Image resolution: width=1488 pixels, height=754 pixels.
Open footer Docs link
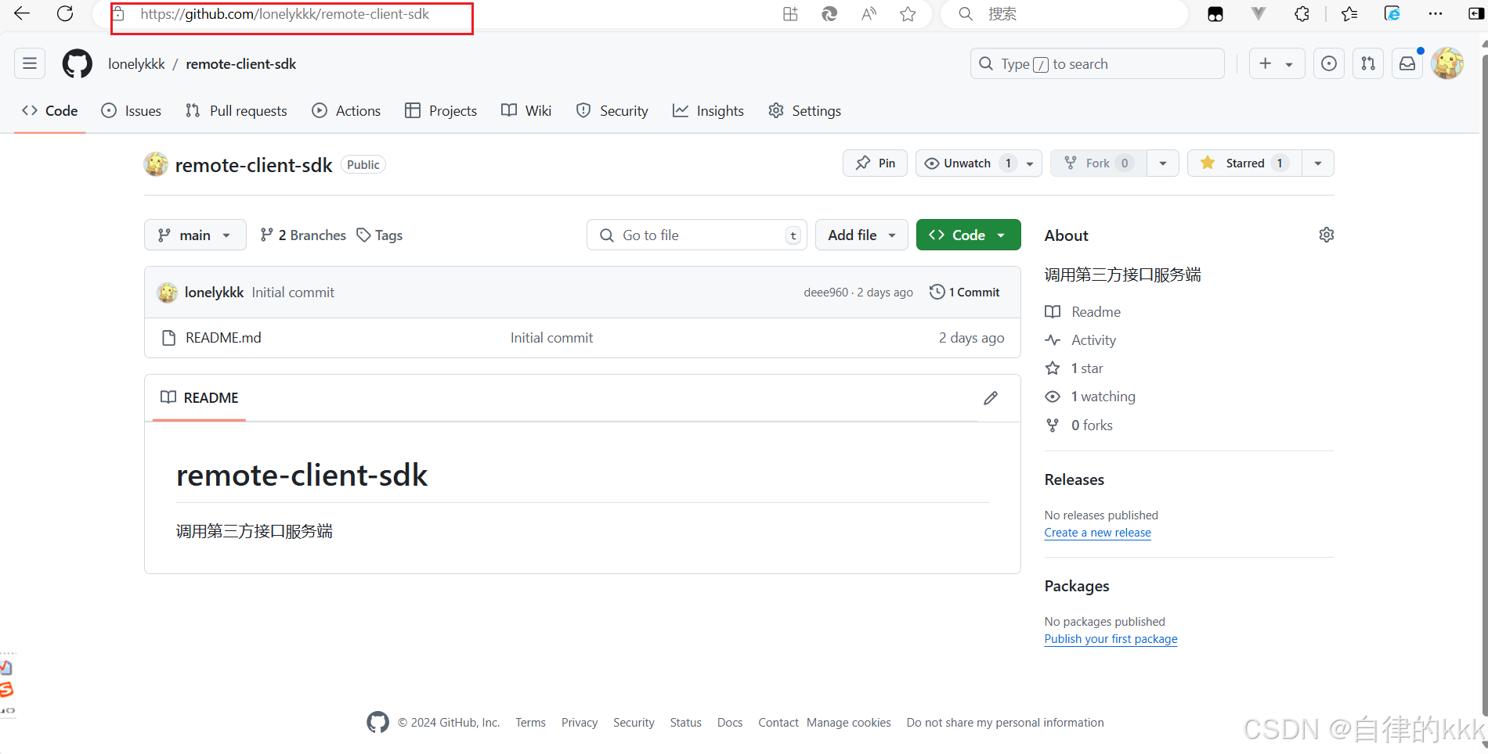click(x=730, y=723)
